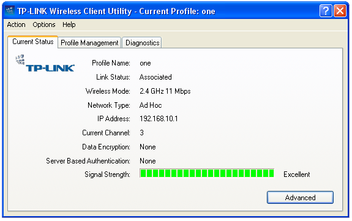Click the TP-LINK logo
Screen dimensions: 352x221
[45, 64]
